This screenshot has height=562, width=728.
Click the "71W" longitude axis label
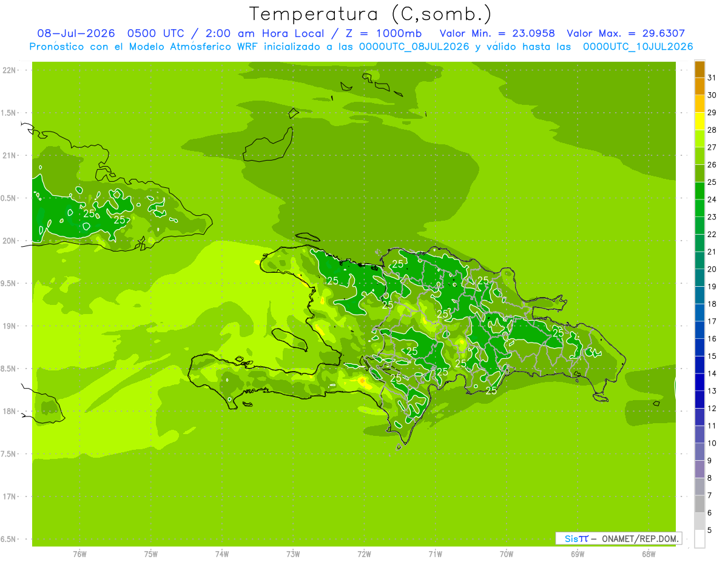click(x=436, y=554)
